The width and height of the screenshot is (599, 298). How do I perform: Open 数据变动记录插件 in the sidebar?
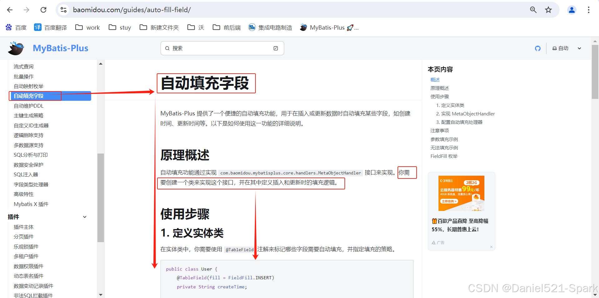34,286
